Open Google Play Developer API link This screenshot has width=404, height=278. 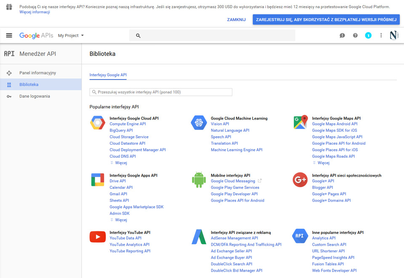tap(234, 194)
